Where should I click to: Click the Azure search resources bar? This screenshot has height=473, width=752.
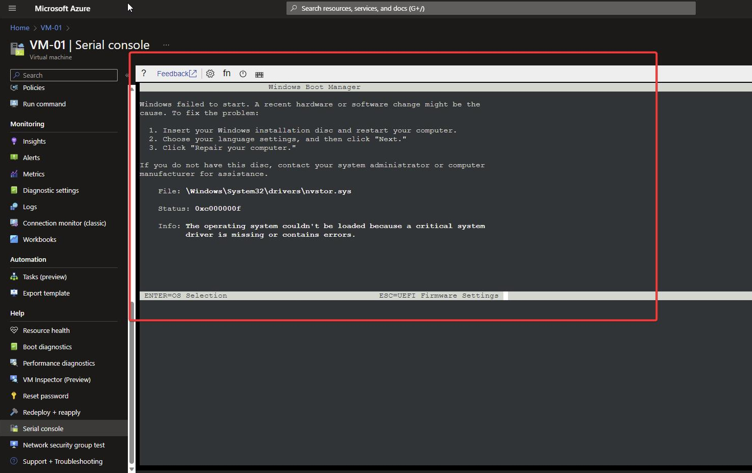tap(490, 8)
